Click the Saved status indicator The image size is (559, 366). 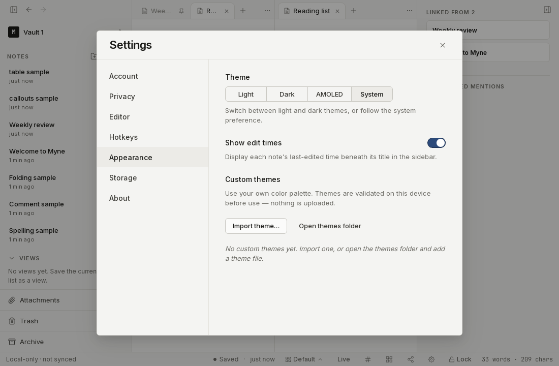(x=226, y=359)
